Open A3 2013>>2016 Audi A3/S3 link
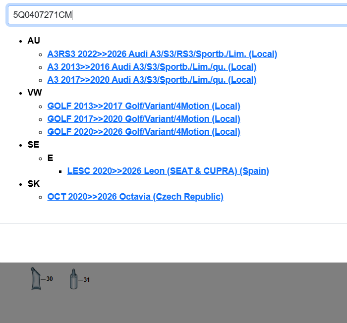 point(152,67)
